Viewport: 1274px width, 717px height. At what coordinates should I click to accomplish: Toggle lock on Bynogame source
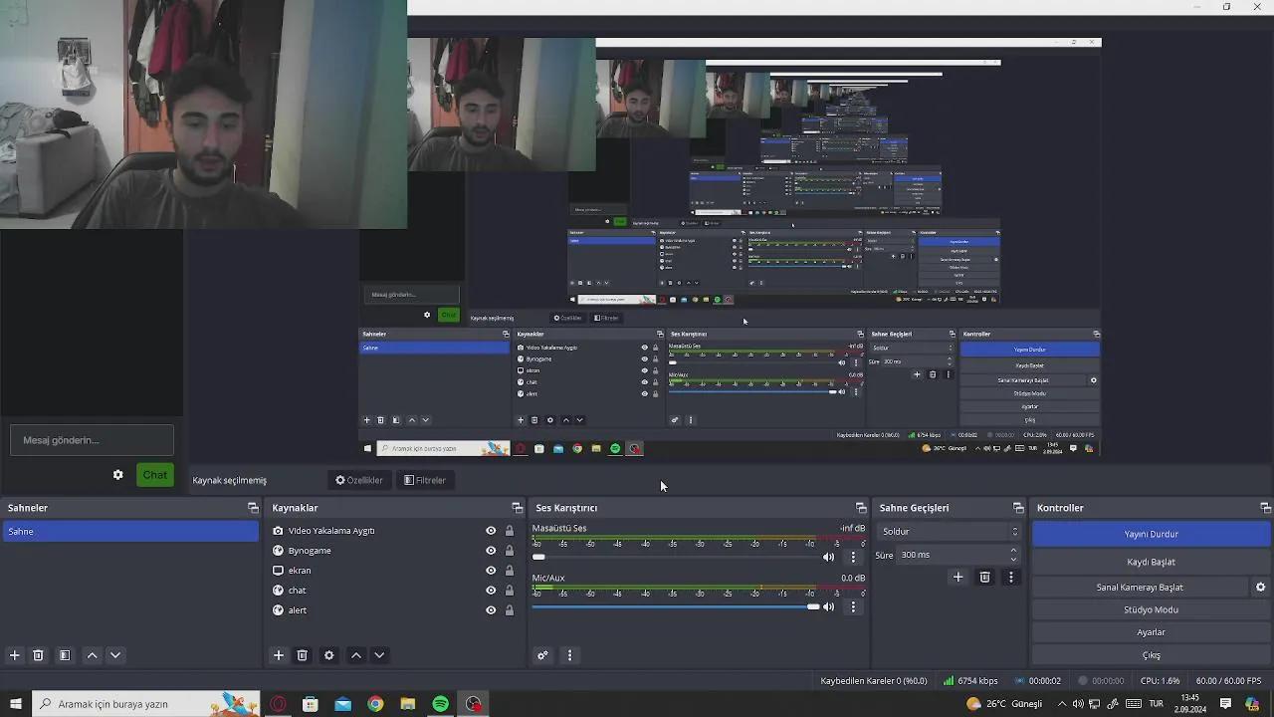pyautogui.click(x=510, y=551)
